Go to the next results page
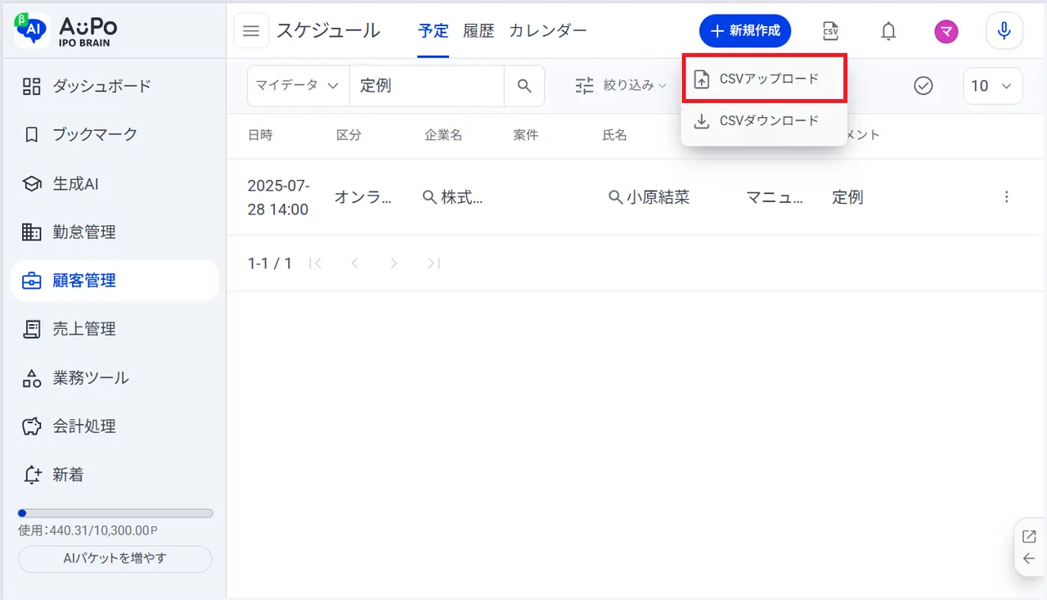1047x600 pixels. click(393, 264)
